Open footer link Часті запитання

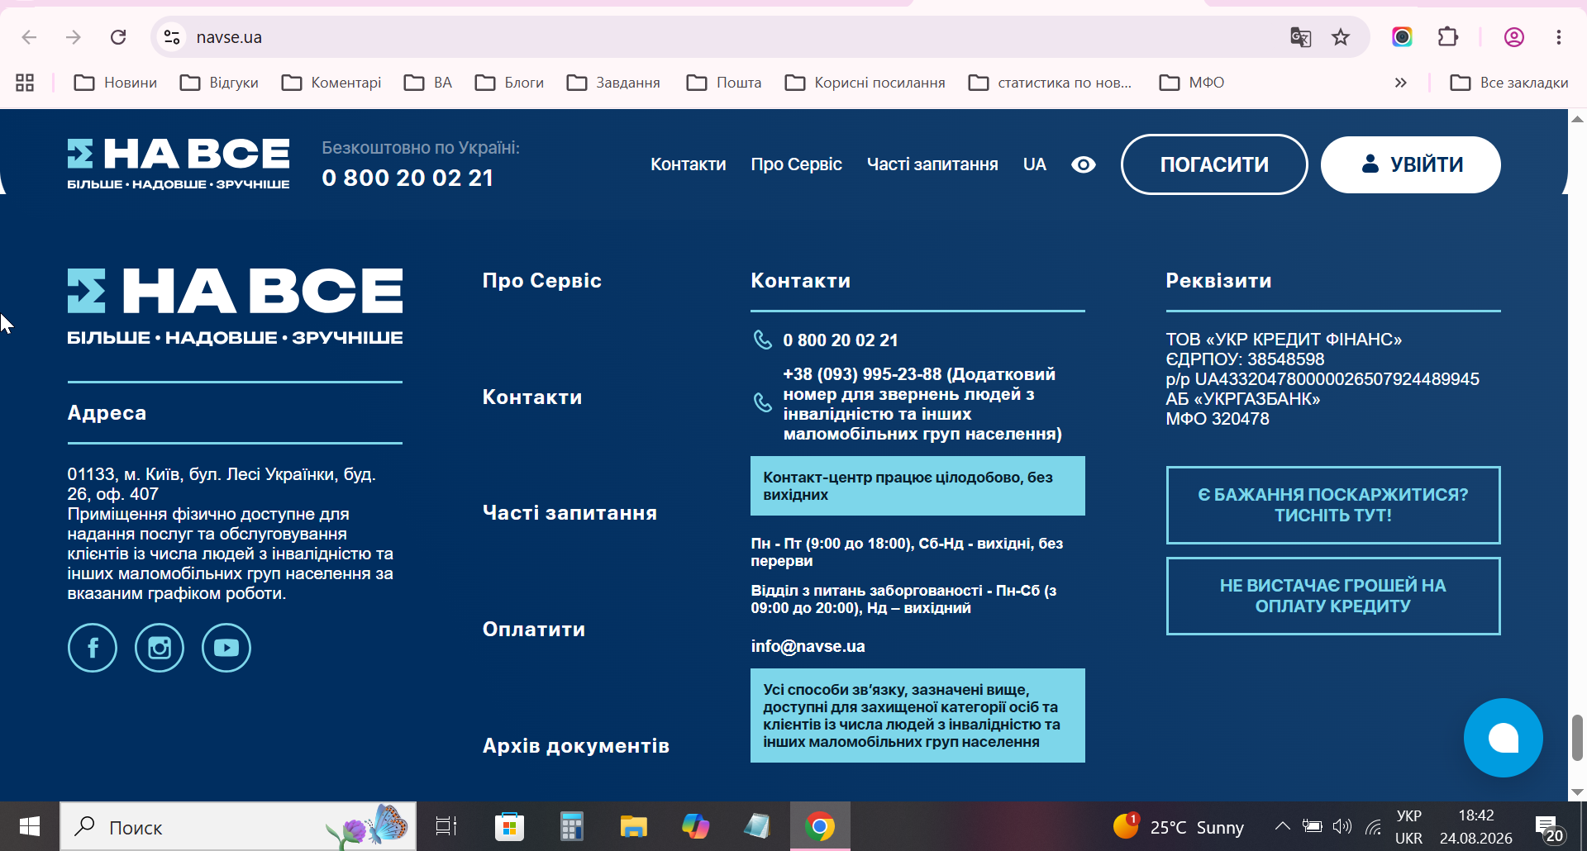point(570,513)
